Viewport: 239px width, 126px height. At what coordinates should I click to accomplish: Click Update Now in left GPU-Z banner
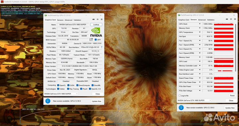97,101
